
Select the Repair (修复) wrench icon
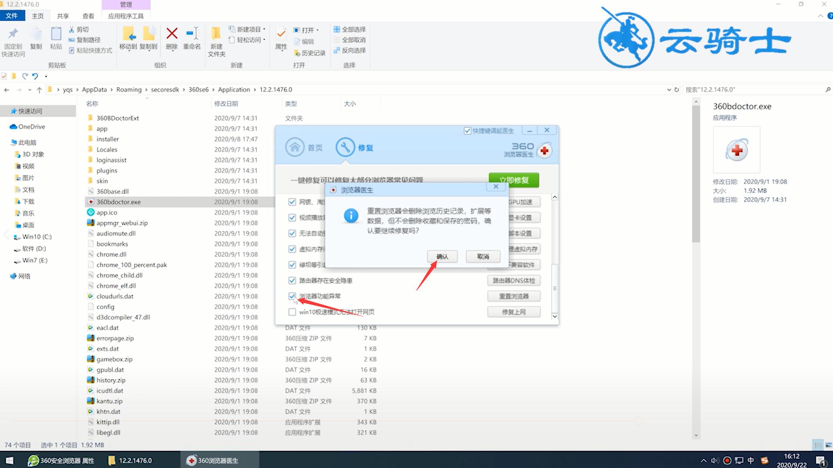[345, 147]
